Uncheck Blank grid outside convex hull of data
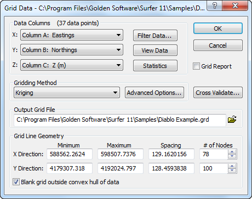Screen dimensions: 252x199 pos(16,182)
